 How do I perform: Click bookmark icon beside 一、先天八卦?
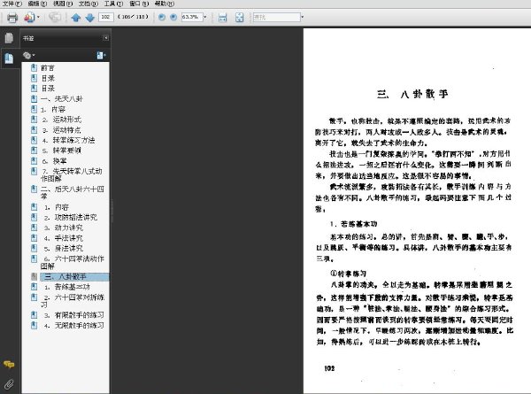tap(34, 98)
